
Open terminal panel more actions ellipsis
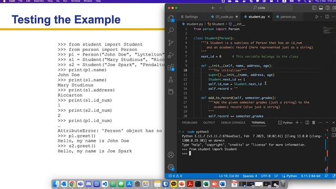320,122
